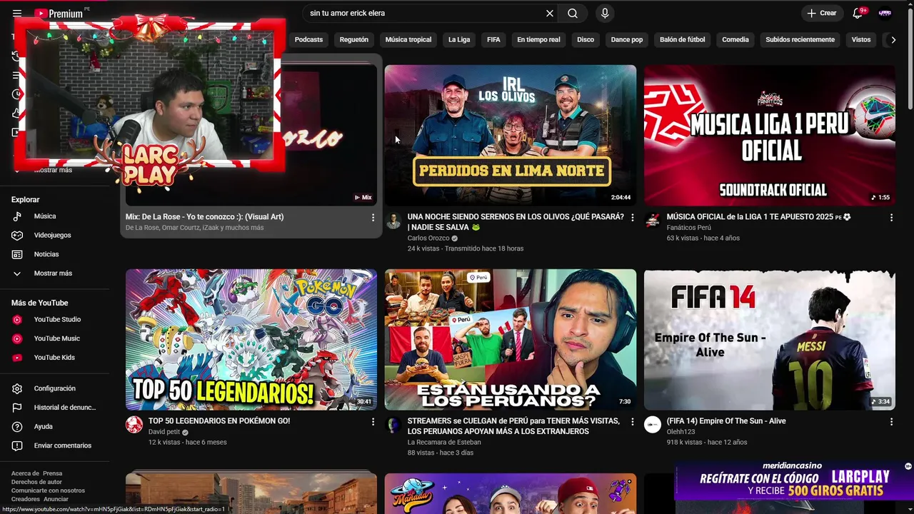
Task: Open Ayuda help page
Action: click(x=55, y=426)
